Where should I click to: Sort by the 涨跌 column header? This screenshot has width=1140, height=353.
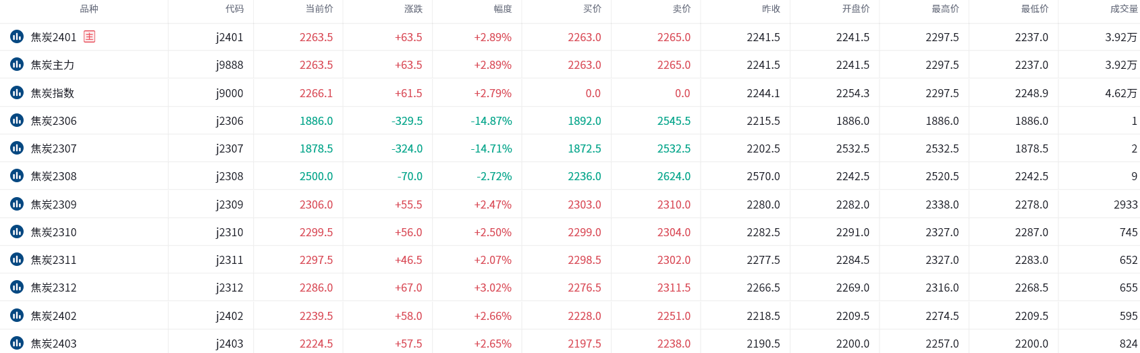click(x=413, y=9)
